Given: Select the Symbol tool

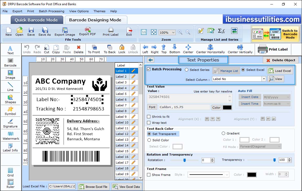Looking at the screenshot, I should (x=10, y=111).
